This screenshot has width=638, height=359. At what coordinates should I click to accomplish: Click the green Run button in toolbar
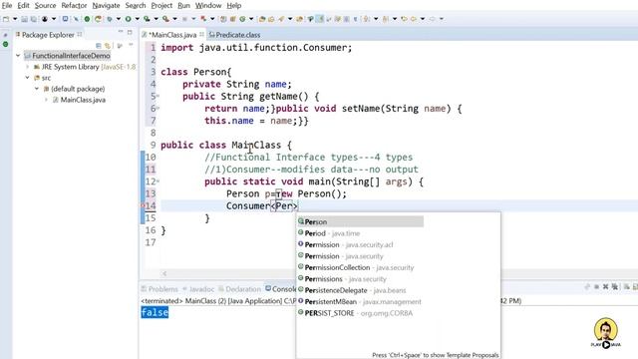click(129, 19)
